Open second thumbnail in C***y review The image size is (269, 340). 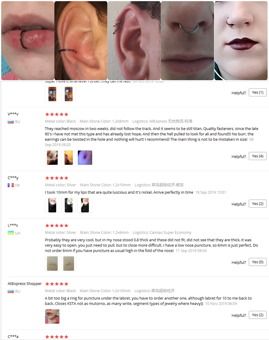pos(69,205)
